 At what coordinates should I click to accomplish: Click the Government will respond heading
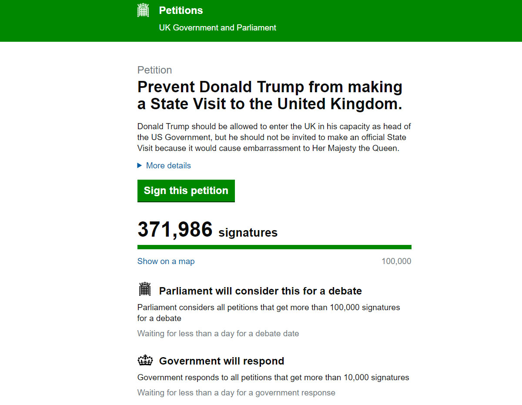pyautogui.click(x=221, y=361)
